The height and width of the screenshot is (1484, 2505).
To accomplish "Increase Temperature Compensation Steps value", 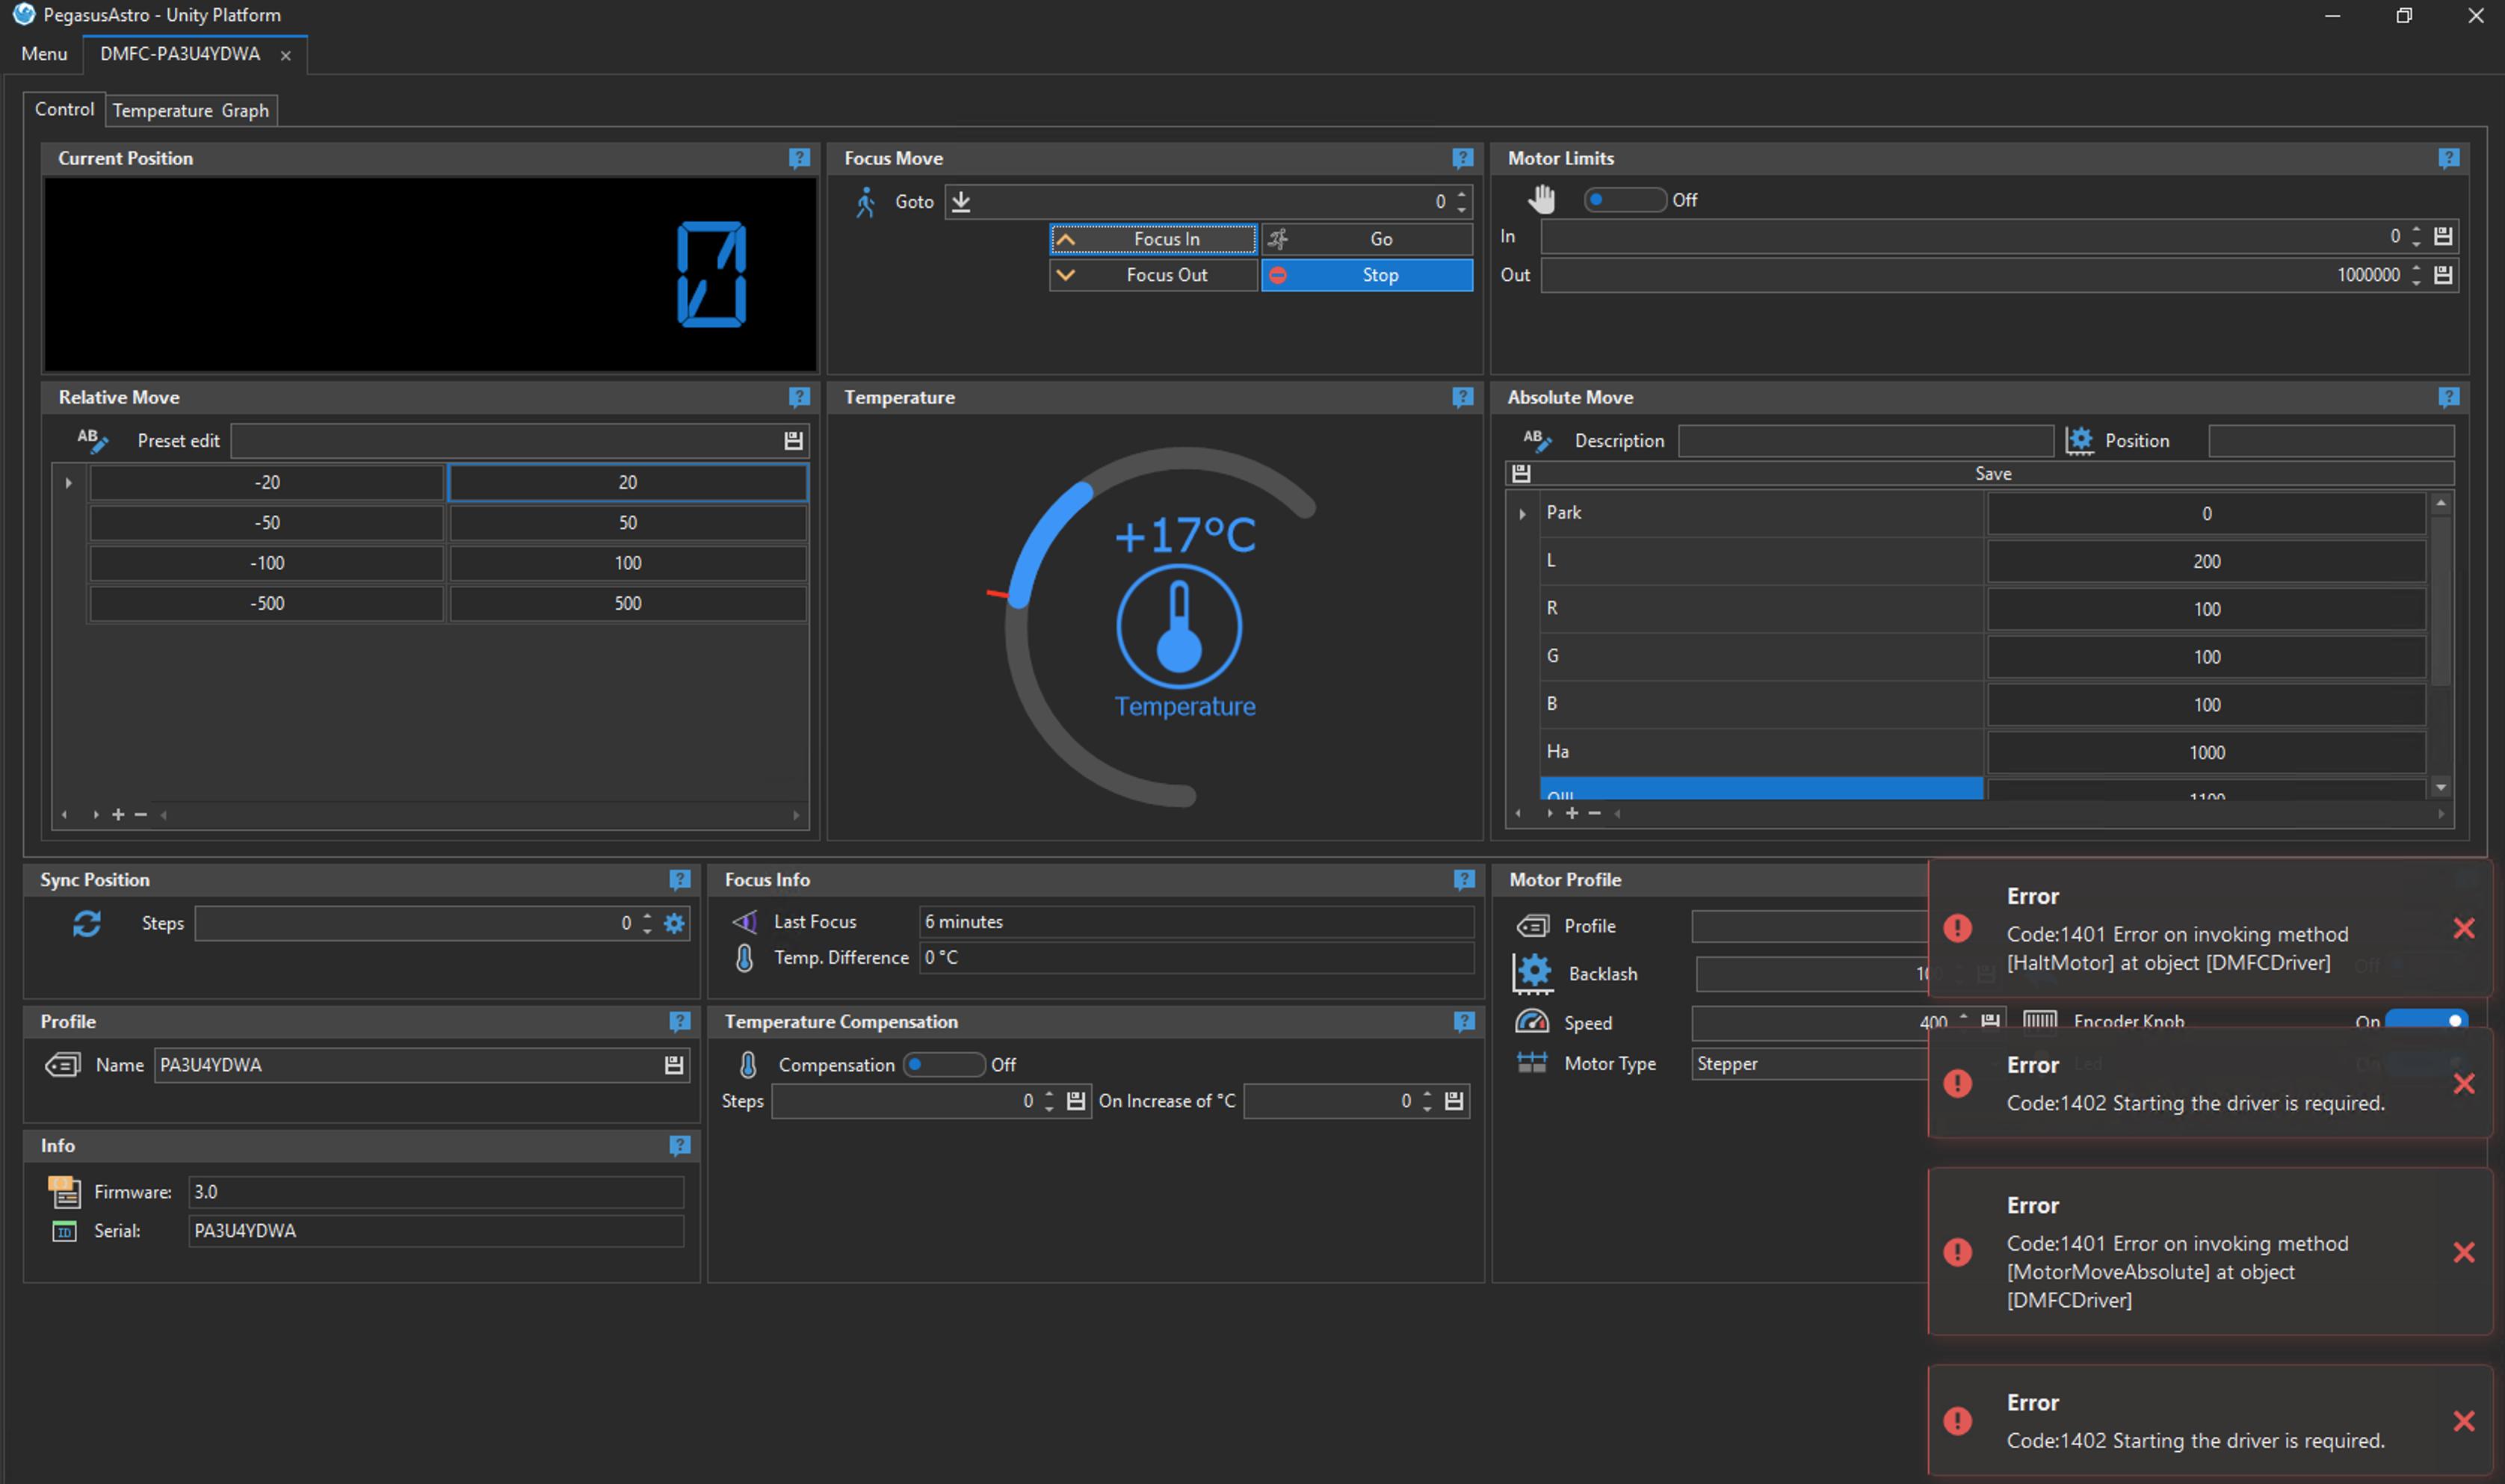I will pos(1049,1093).
